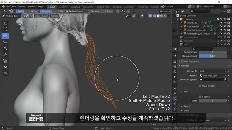Select the Comb brush tool

coord(5,36)
